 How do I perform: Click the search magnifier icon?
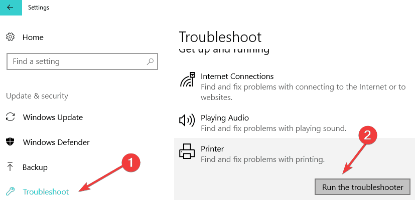pos(150,61)
